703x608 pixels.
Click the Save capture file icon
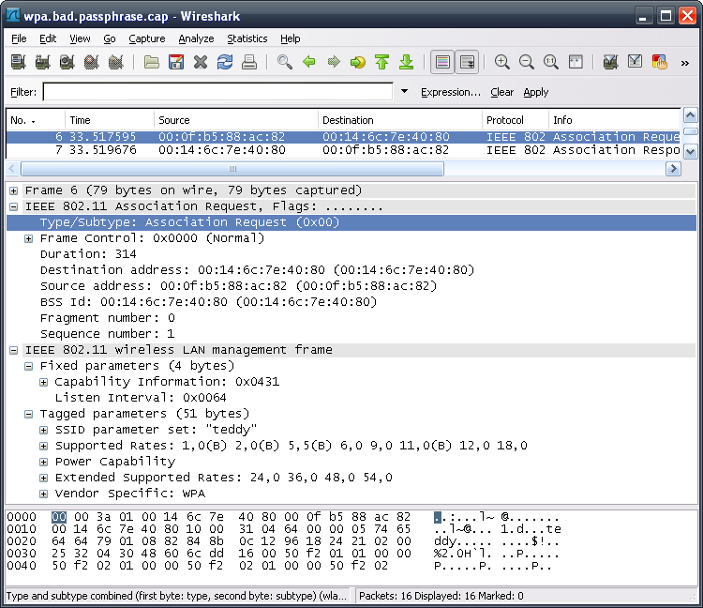175,62
